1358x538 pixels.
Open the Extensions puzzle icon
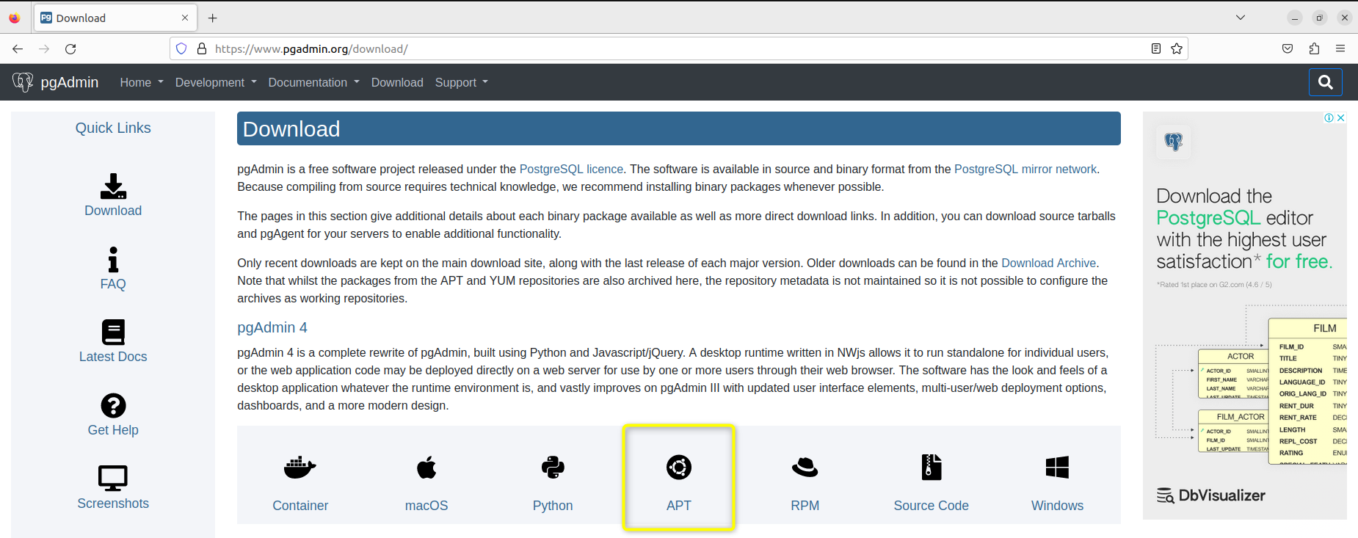point(1314,48)
